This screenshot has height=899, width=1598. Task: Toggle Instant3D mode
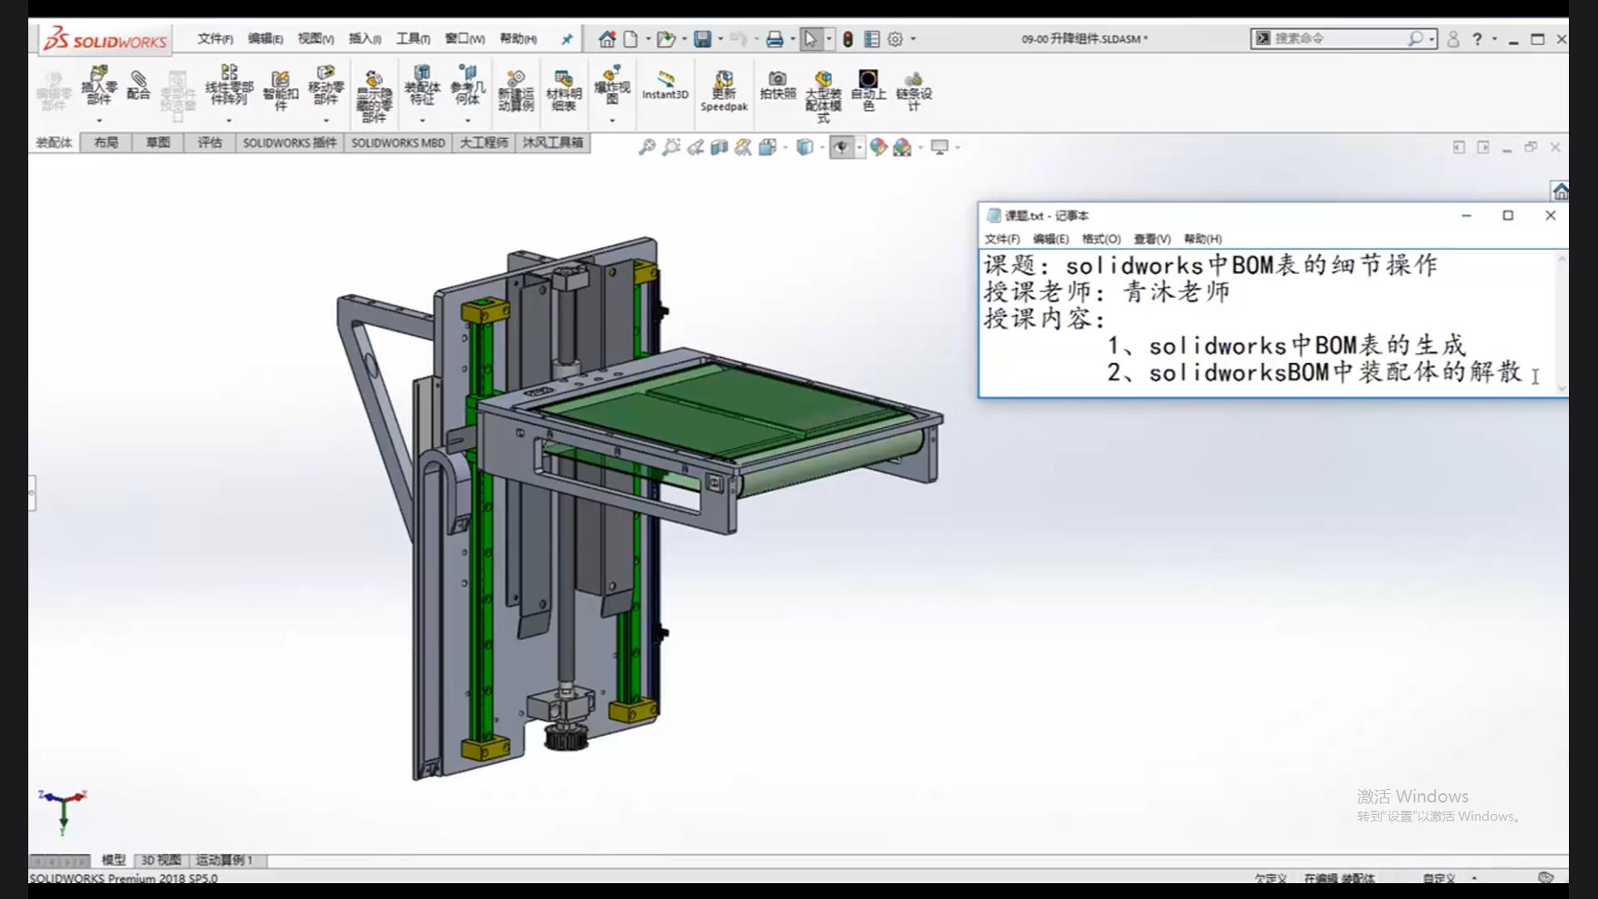point(665,85)
